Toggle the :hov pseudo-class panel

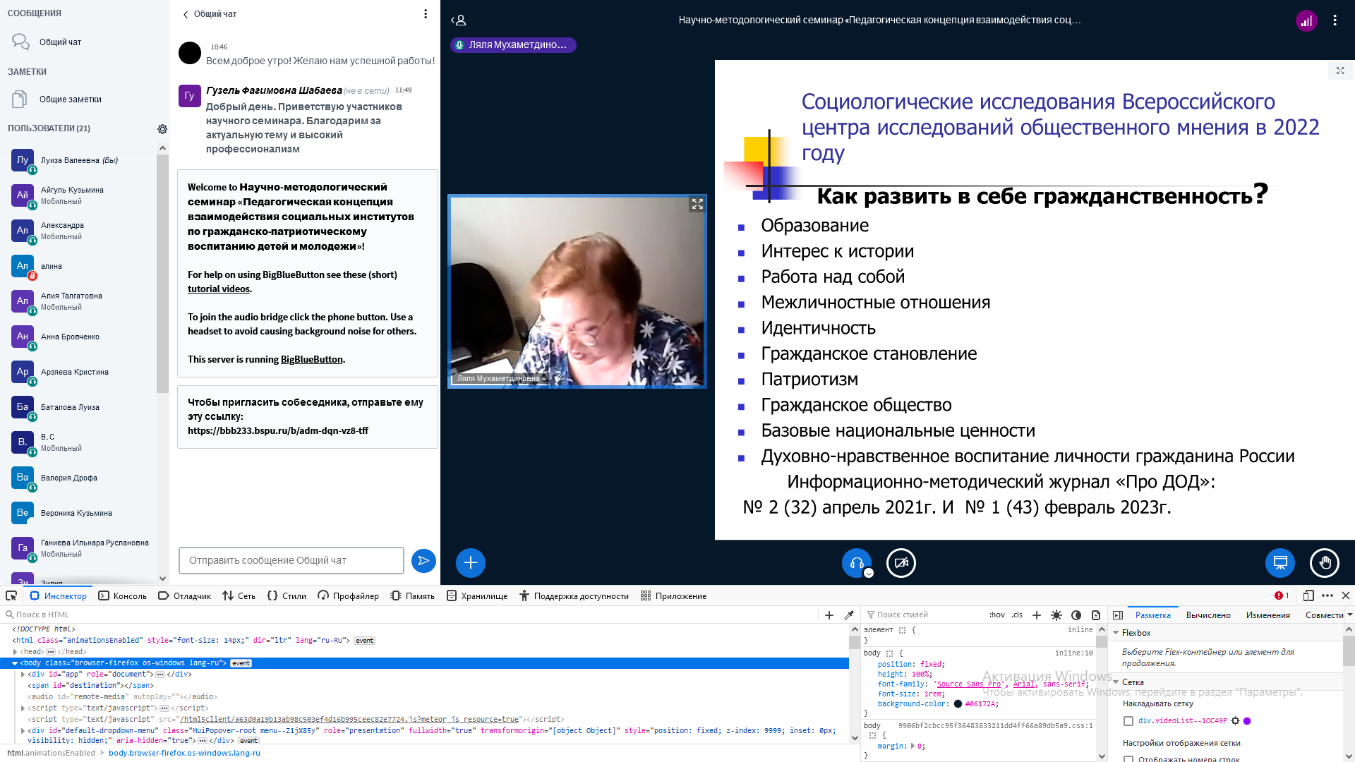click(996, 615)
